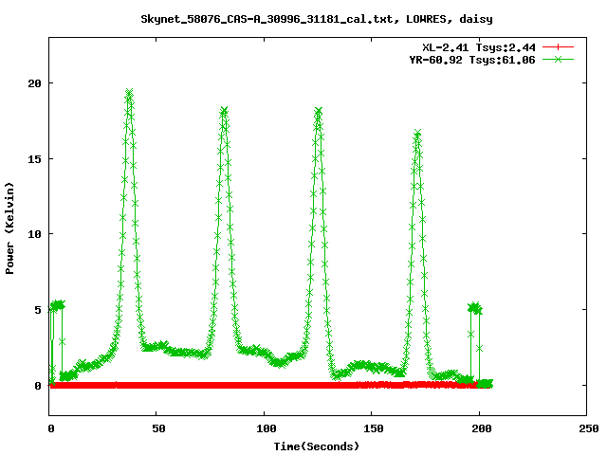Click the y-axis tick label 5
This screenshot has height=455, width=607.
coord(38,310)
